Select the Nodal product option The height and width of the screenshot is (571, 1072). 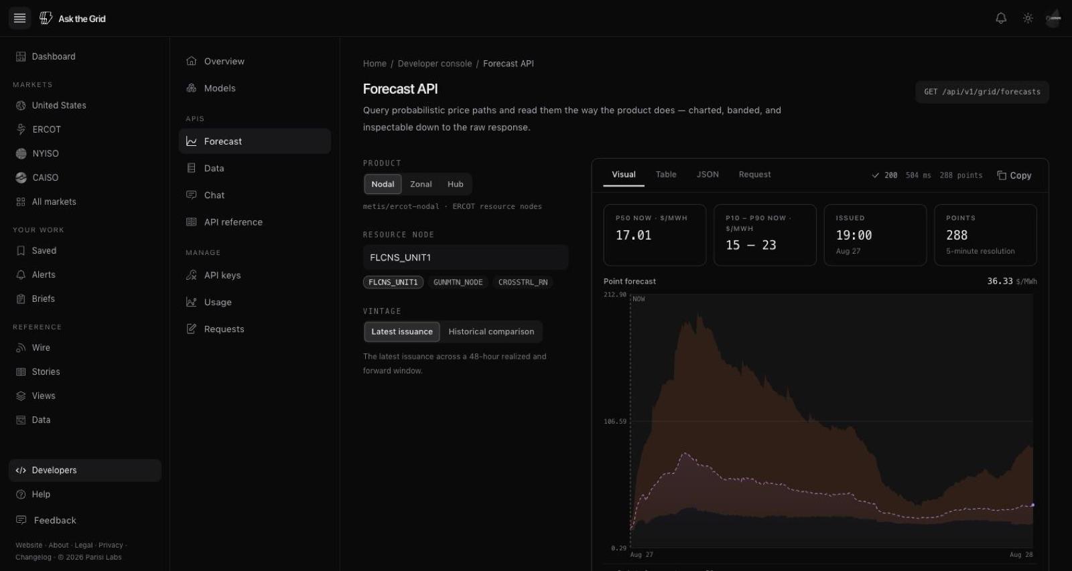pos(383,184)
